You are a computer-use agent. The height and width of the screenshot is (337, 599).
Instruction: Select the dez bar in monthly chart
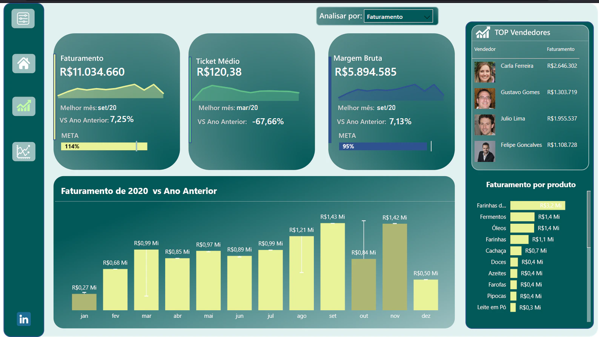point(426,295)
